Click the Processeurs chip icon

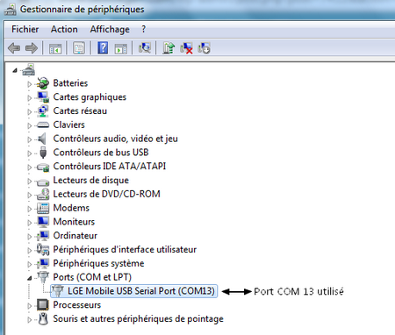[43, 304]
